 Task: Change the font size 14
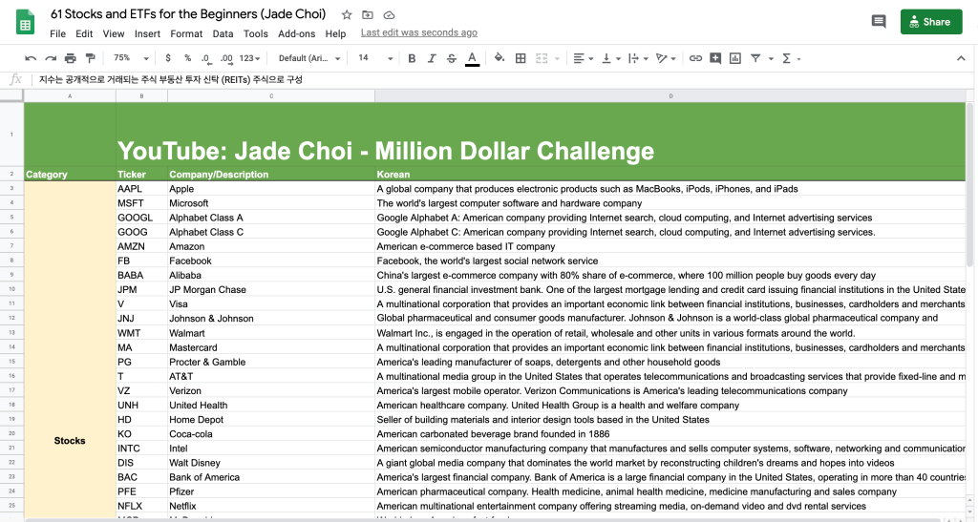click(374, 58)
